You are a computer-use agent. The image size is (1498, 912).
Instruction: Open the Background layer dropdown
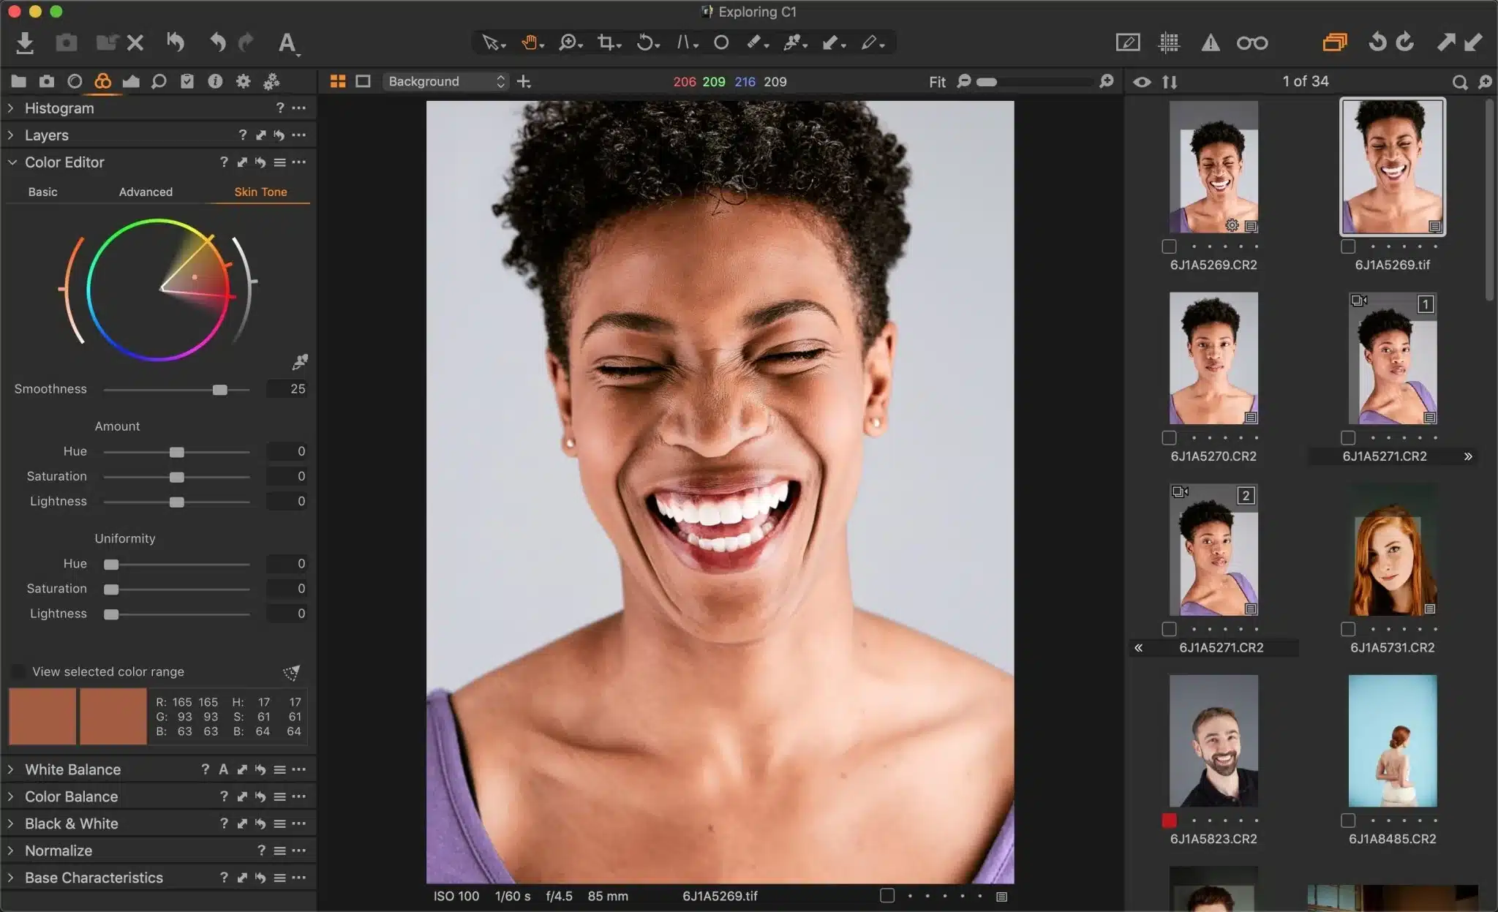click(x=444, y=81)
